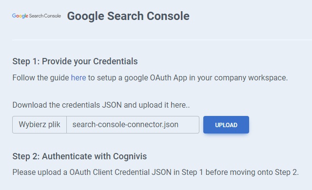The width and height of the screenshot is (312, 190).
Task: Click the Google Search Console logo image
Action: 37,16
